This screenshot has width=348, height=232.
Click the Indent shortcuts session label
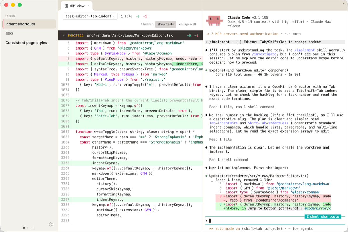[x=323, y=216]
